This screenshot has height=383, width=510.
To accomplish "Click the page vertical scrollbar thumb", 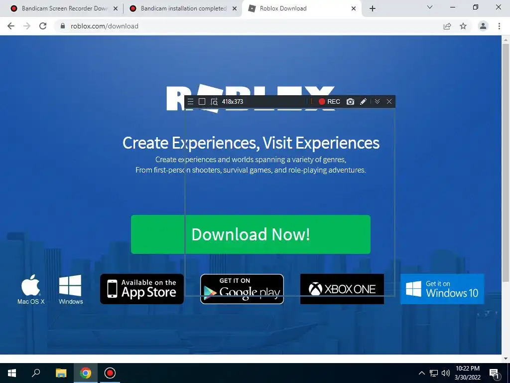I will click(x=506, y=163).
